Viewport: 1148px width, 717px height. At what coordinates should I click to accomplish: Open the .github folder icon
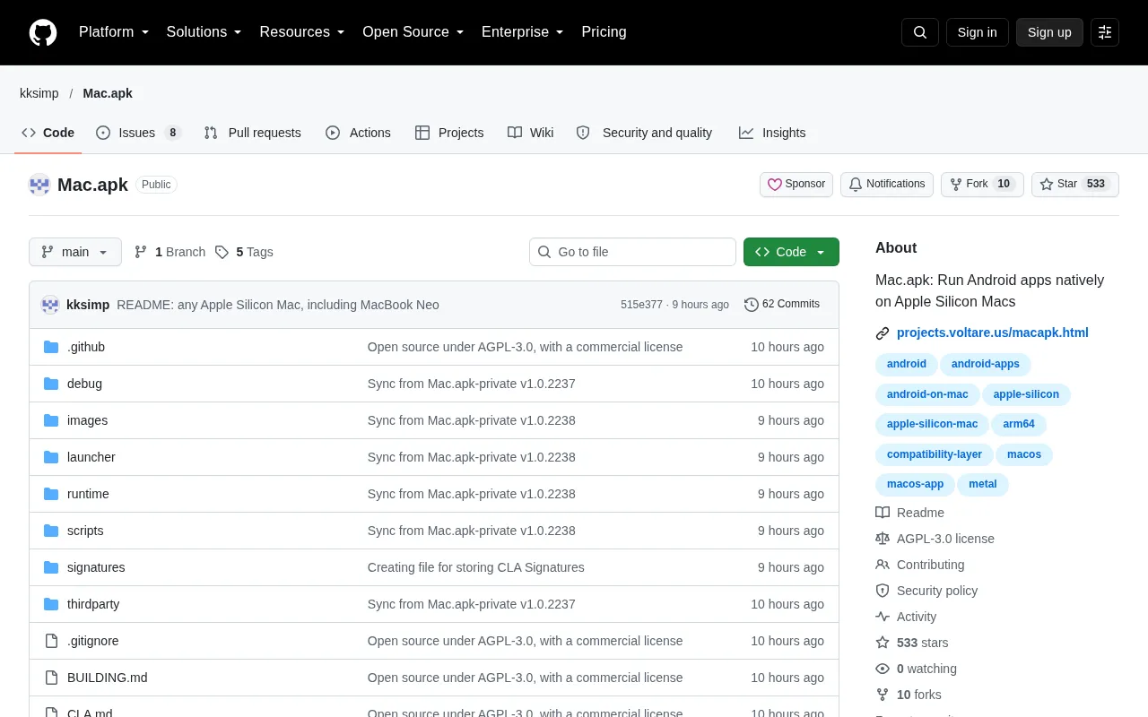[51, 347]
